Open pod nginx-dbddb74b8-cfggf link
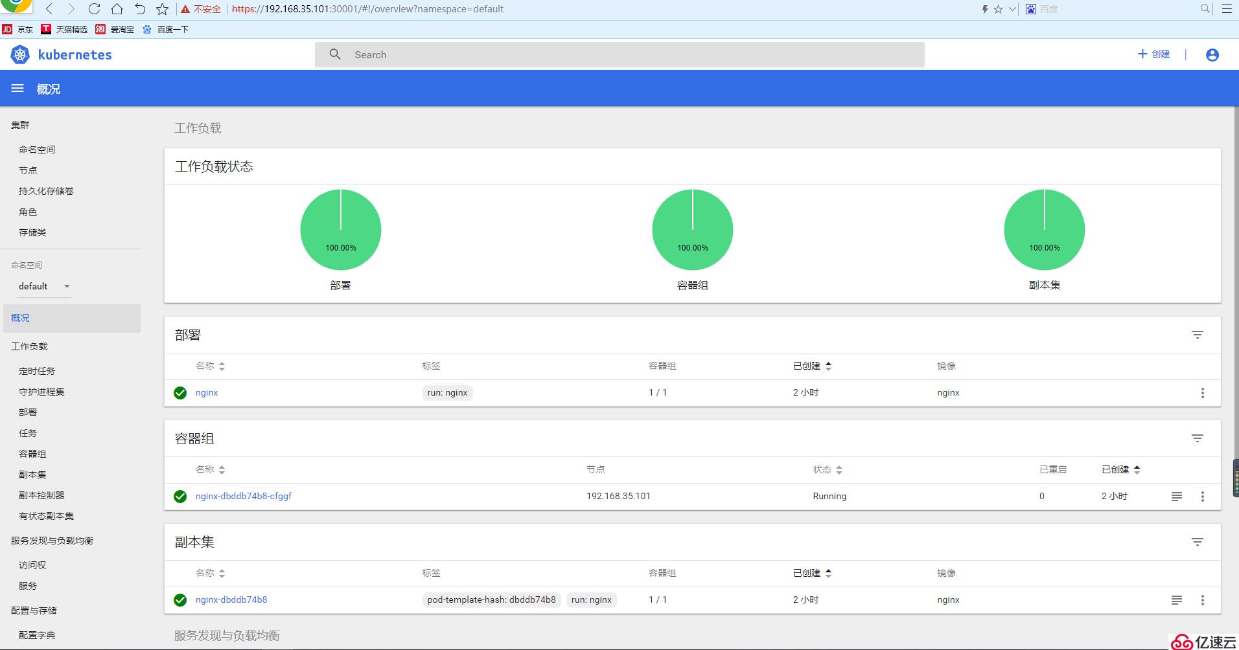1239x650 pixels. click(x=244, y=496)
